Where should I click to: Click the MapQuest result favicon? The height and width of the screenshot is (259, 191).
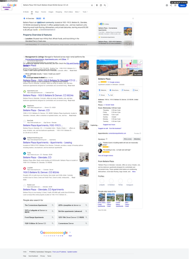click(25, 106)
